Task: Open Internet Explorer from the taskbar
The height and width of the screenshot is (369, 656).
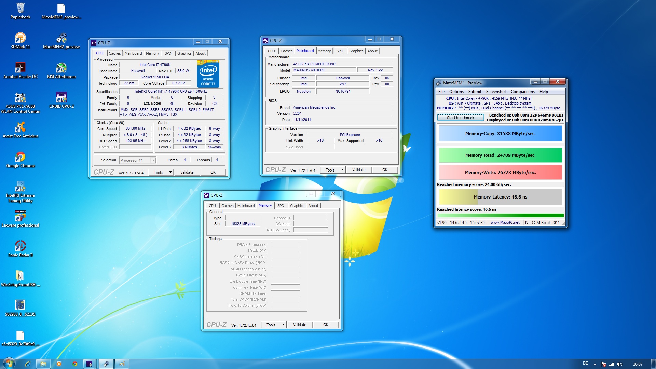Action: coord(28,364)
